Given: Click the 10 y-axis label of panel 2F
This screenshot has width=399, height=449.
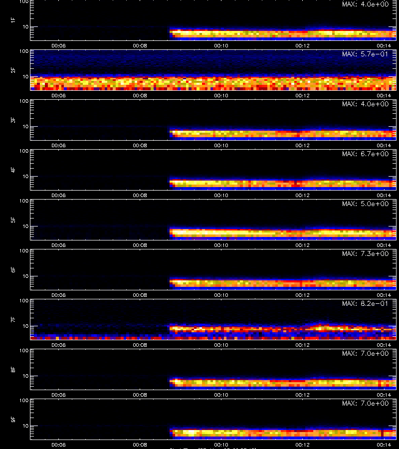Looking at the screenshot, I should pos(25,76).
